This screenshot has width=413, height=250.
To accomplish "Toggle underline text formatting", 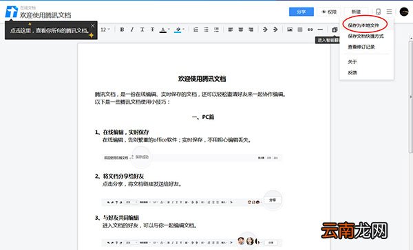I will tap(142, 30).
